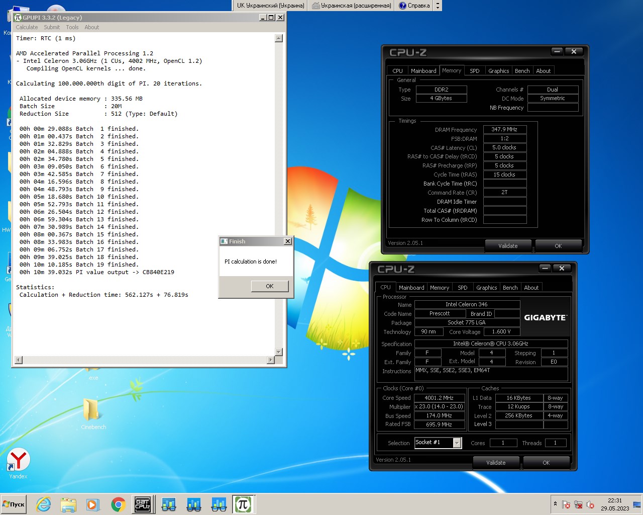Click the Core Speed value 4001.2 MHz
Screen dimensions: 643x515
click(x=439, y=398)
